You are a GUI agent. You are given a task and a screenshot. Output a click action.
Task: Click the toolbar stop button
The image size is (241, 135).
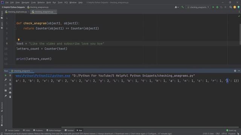(x=225, y=7)
